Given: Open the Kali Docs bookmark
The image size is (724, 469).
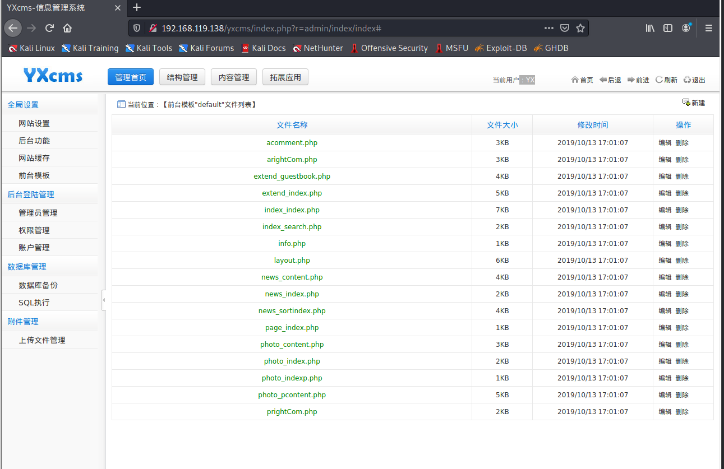Looking at the screenshot, I should (263, 48).
